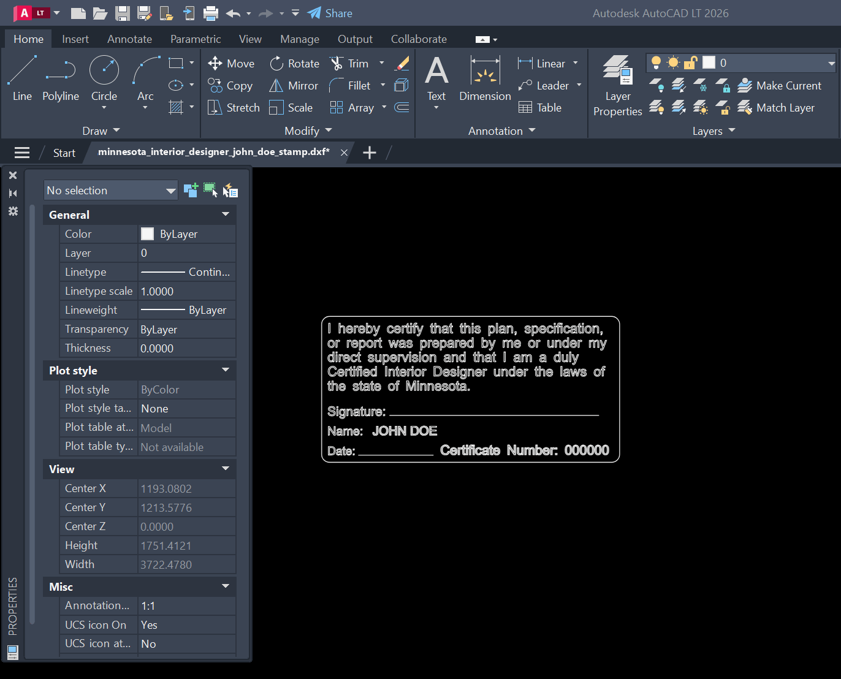Activate the Mirror tool
This screenshot has width=841, height=679.
click(x=294, y=85)
